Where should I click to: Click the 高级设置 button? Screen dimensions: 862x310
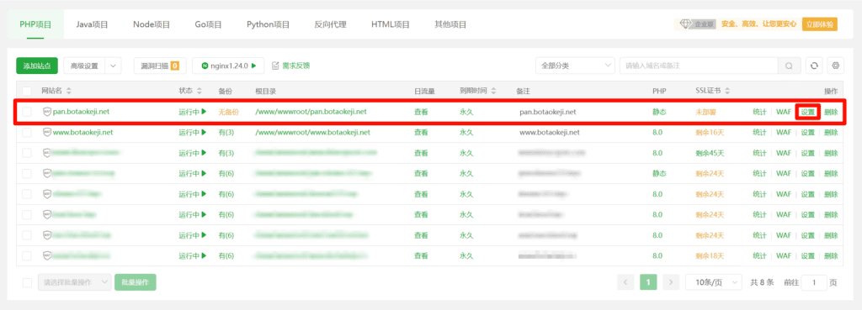[84, 66]
